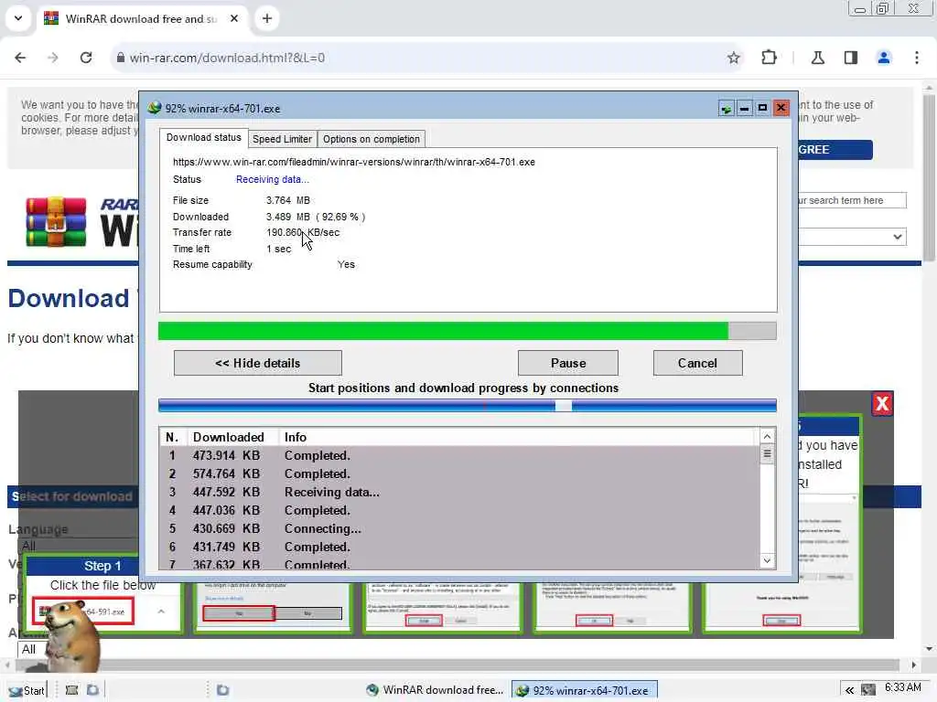This screenshot has width=937, height=702.
Task: Click the connections list scroll down arrow
Action: coord(768,560)
